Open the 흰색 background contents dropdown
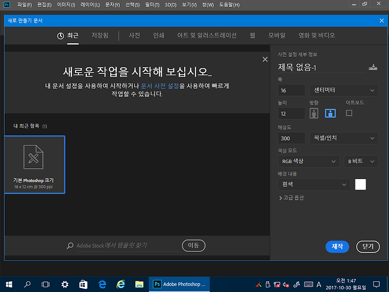The width and height of the screenshot is (389, 292). 314,184
